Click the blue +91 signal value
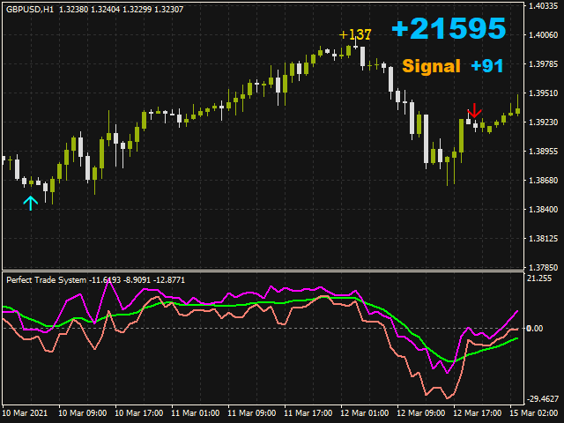Image resolution: width=564 pixels, height=423 pixels. pos(487,66)
